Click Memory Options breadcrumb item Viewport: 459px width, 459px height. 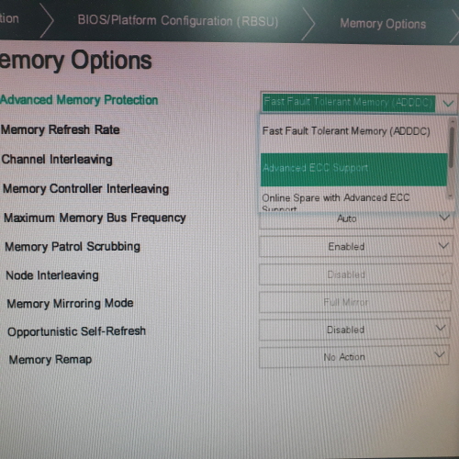click(x=383, y=24)
